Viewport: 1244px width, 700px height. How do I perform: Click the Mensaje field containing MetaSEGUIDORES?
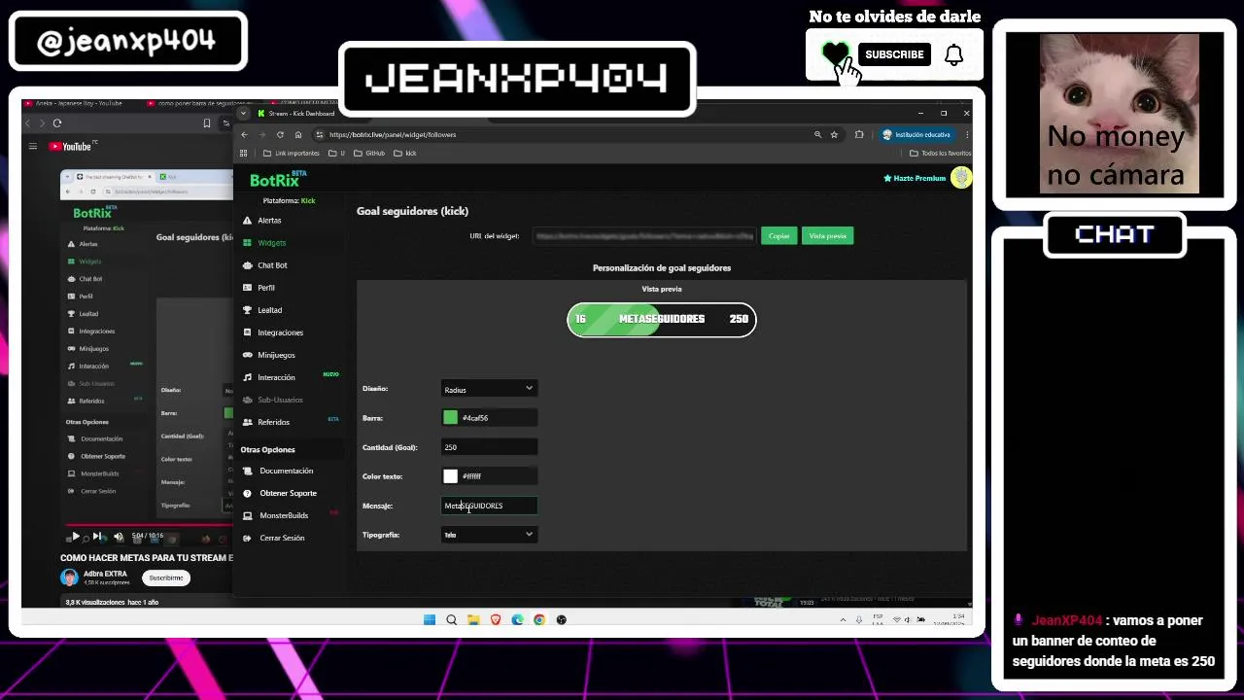[x=489, y=506]
